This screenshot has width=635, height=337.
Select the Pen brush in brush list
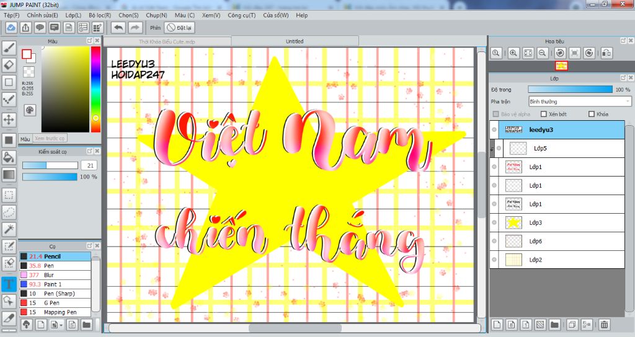[x=55, y=266]
